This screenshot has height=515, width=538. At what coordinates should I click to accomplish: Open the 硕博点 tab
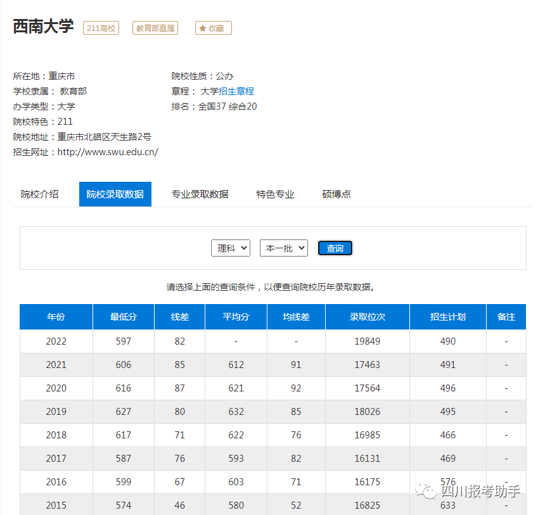click(x=336, y=194)
